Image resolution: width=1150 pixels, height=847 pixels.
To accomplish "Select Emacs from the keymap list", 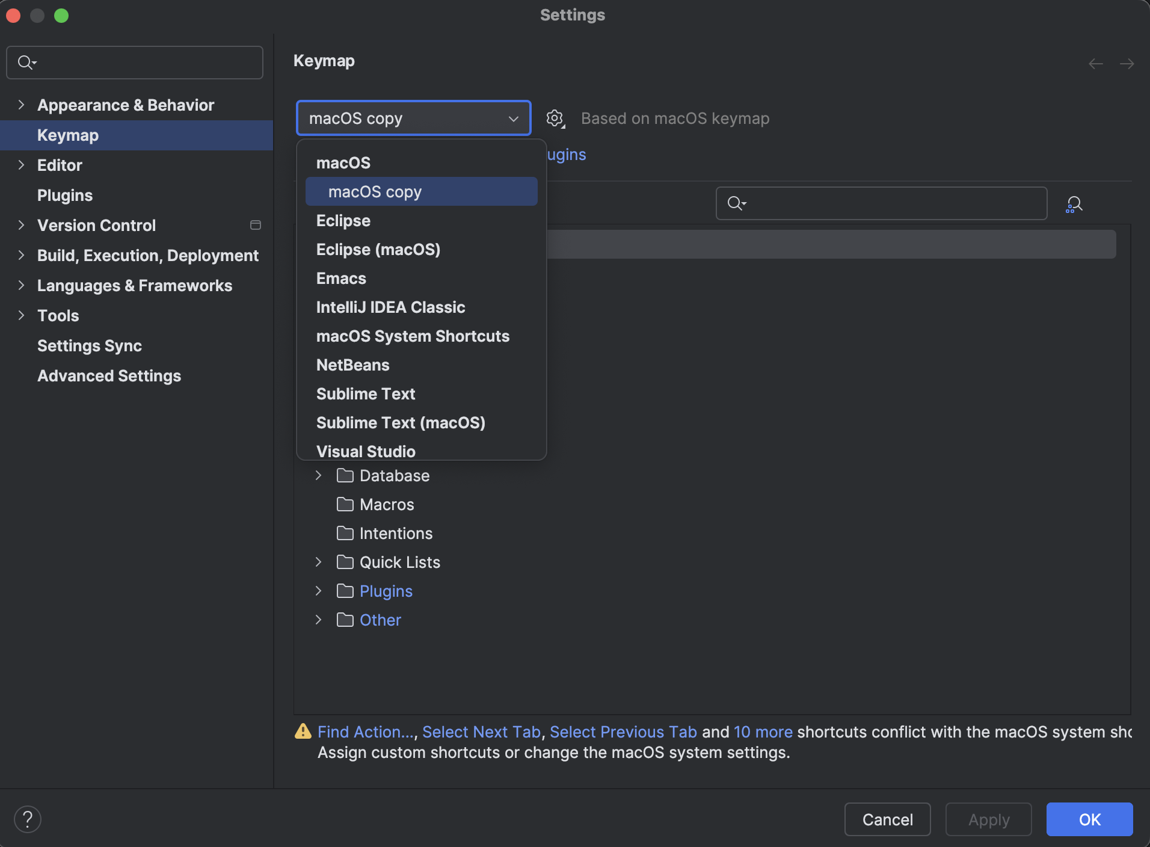I will tap(340, 278).
